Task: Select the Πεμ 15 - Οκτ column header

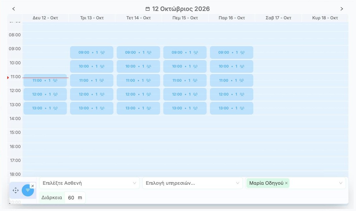Action: tap(185, 18)
